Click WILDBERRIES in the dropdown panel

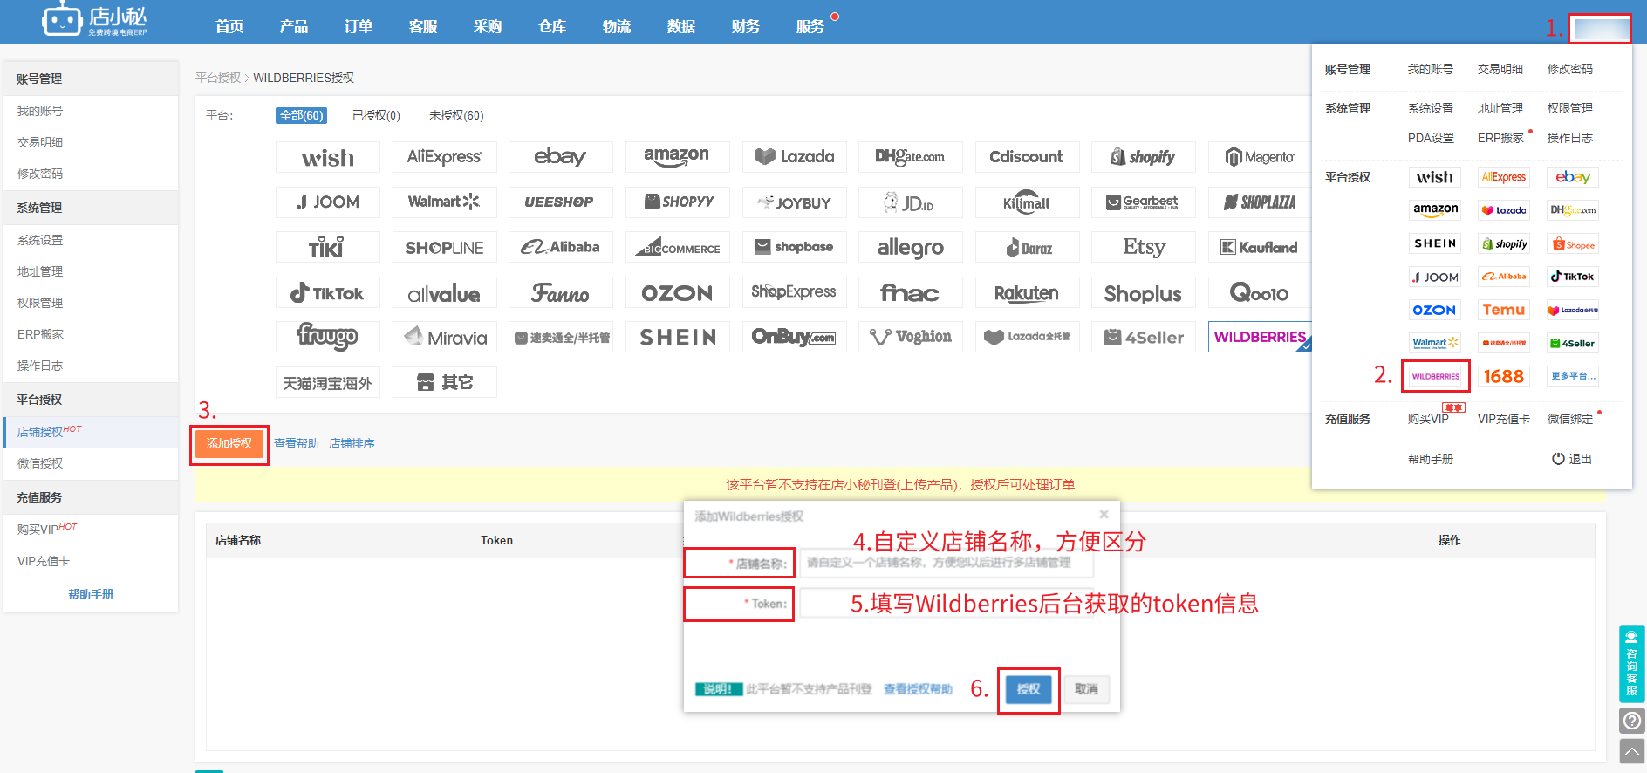click(1436, 377)
